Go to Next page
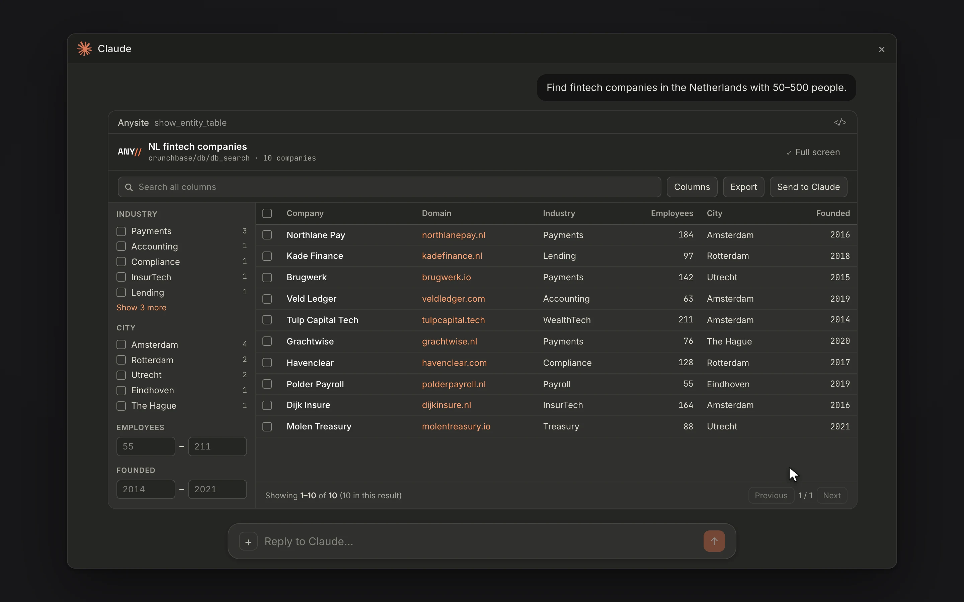 click(831, 495)
